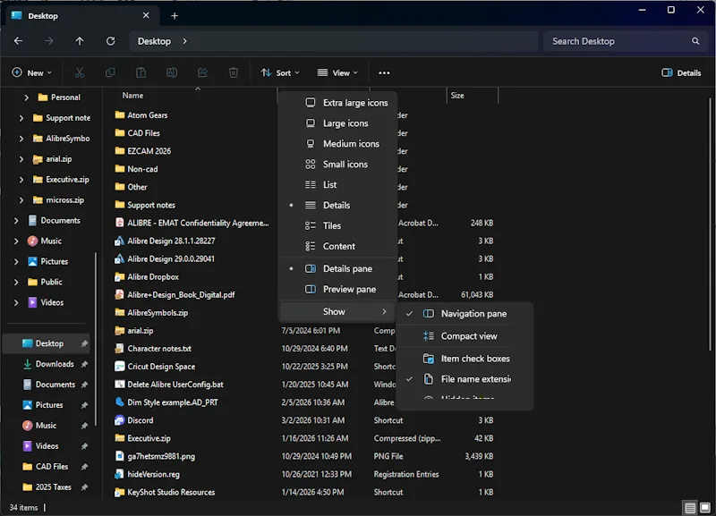Expand the Pictures tree node
This screenshot has width=716, height=516.
point(16,262)
